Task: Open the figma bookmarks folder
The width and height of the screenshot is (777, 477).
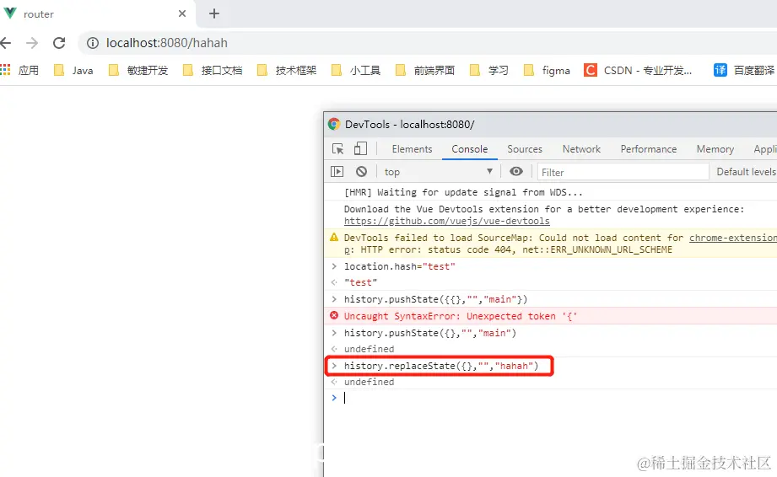Action: pos(547,70)
